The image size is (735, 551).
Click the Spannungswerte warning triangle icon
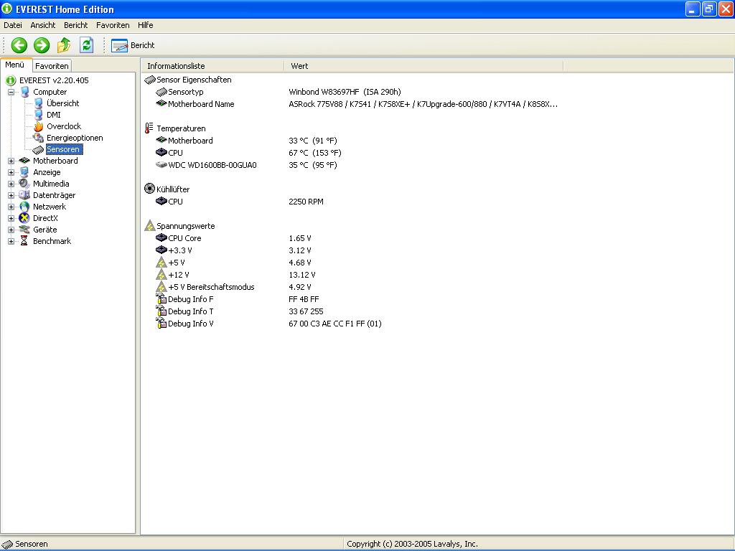(149, 226)
